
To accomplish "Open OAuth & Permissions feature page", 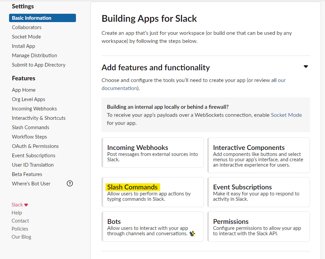I will point(35,146).
